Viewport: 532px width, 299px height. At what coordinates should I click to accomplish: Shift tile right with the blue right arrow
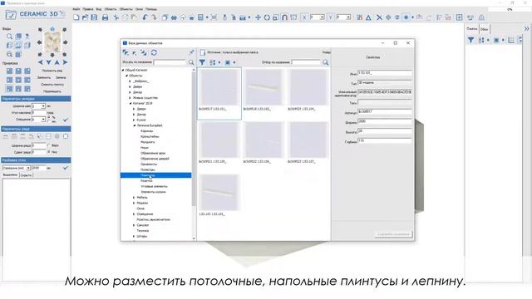[x=65, y=62]
